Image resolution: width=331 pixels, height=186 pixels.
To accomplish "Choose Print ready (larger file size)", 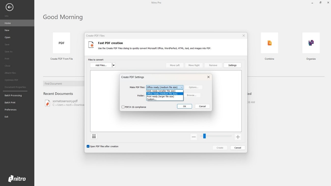I will 165,97.
